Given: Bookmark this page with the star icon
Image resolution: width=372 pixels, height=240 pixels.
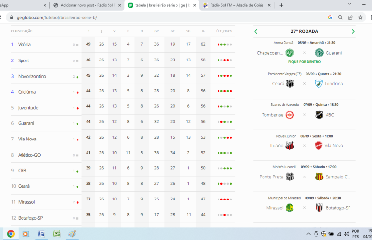Looking at the screenshot, I should click(x=360, y=17).
